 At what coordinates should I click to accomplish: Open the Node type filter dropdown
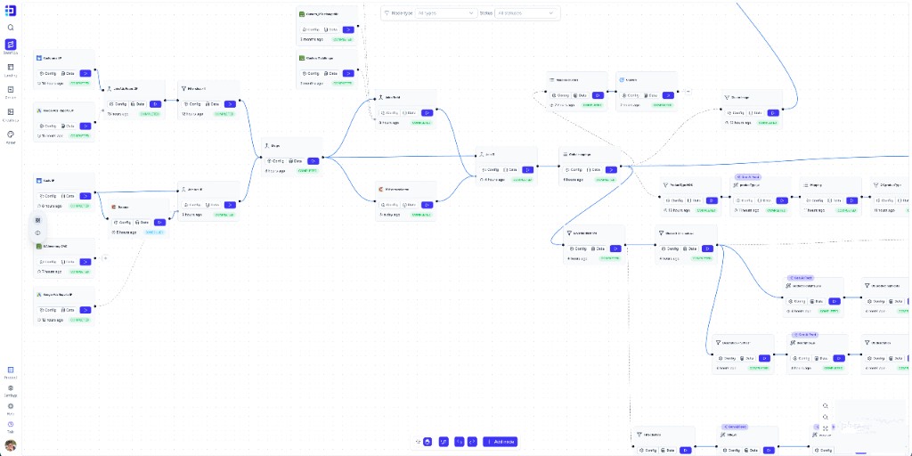click(x=445, y=12)
